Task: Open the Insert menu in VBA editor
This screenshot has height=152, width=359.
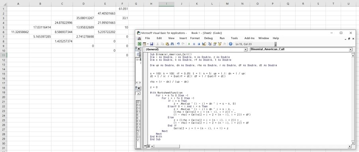Action: [x=183, y=38]
